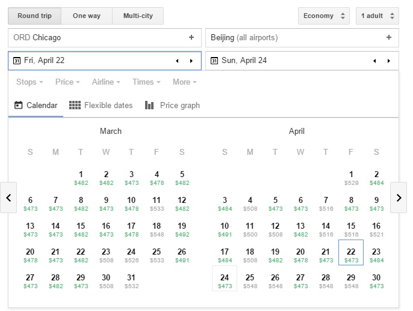This screenshot has width=413, height=311.
Task: Open the 1 adult passenger dropdown
Action: coord(377,16)
